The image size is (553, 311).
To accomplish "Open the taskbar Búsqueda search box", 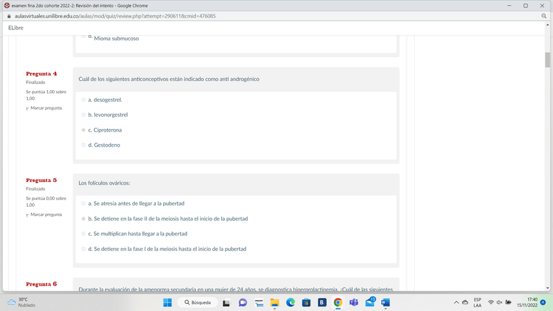I will pos(198,303).
